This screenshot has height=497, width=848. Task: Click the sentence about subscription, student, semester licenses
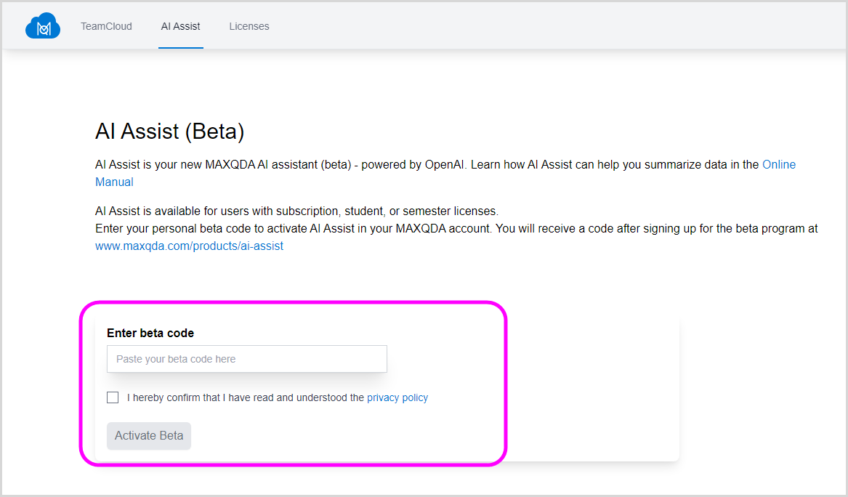[296, 211]
